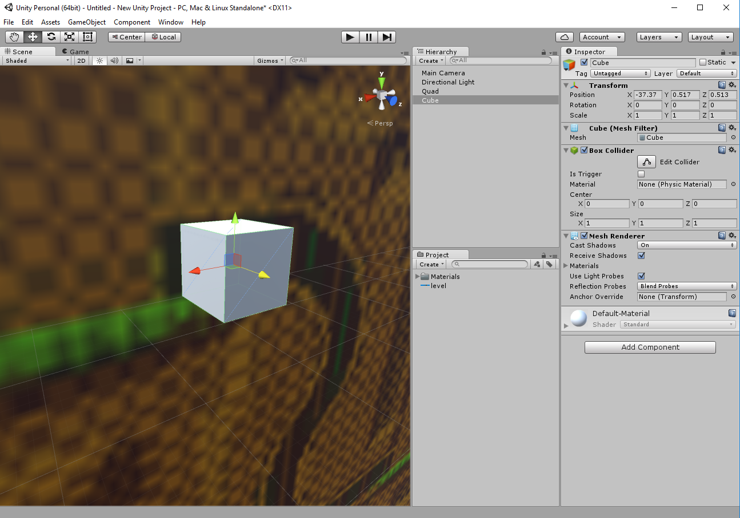Switch to the Scene tab

point(27,51)
